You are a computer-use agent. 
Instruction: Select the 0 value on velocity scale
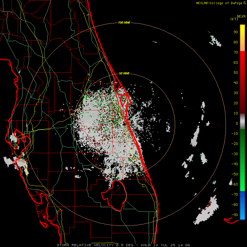[x=237, y=123]
